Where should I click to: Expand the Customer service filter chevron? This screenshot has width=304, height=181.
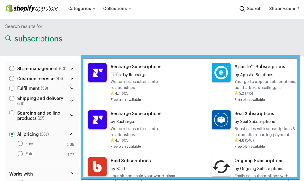pyautogui.click(x=72, y=79)
